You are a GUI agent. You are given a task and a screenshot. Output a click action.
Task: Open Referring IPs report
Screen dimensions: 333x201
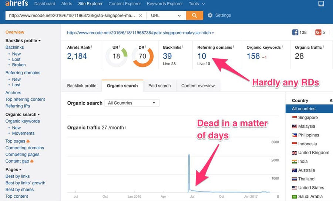(18, 106)
